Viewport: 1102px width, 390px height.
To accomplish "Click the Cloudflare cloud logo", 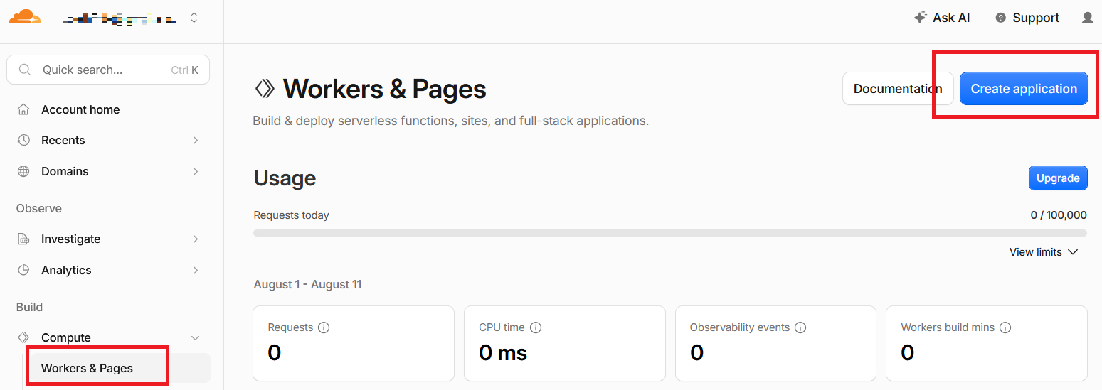I will click(25, 17).
